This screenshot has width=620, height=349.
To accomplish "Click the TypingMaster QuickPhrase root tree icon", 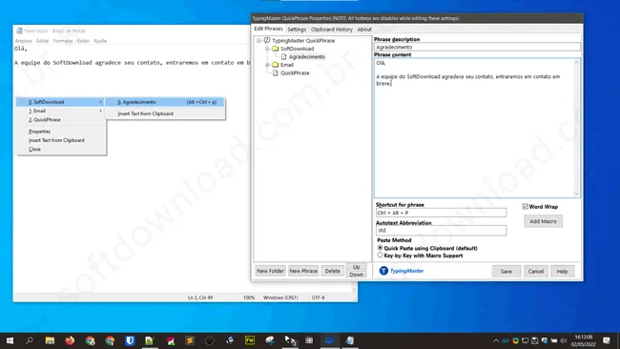I will click(x=267, y=40).
